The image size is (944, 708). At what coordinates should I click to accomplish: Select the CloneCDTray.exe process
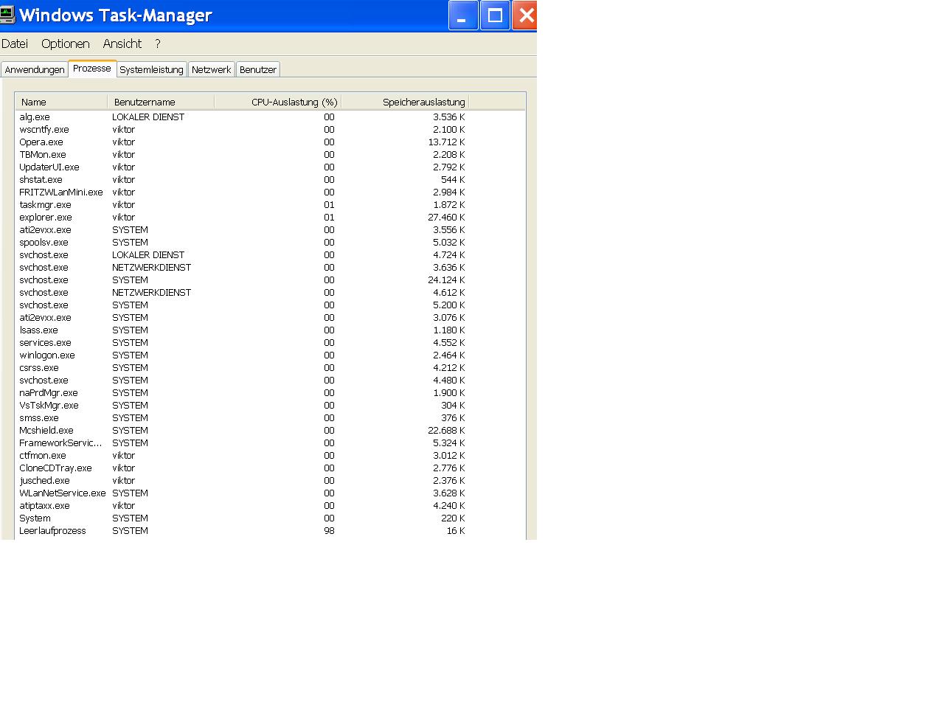[x=270, y=468]
